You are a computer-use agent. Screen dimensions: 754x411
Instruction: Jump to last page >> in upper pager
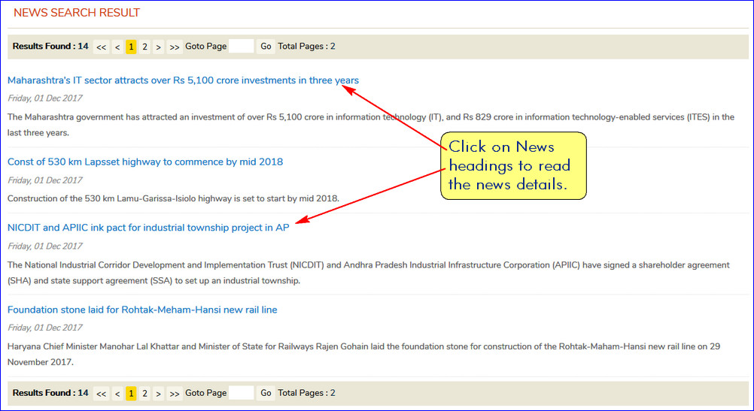pos(175,47)
